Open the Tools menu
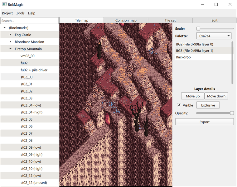This screenshot has height=187, width=237. 20,13
